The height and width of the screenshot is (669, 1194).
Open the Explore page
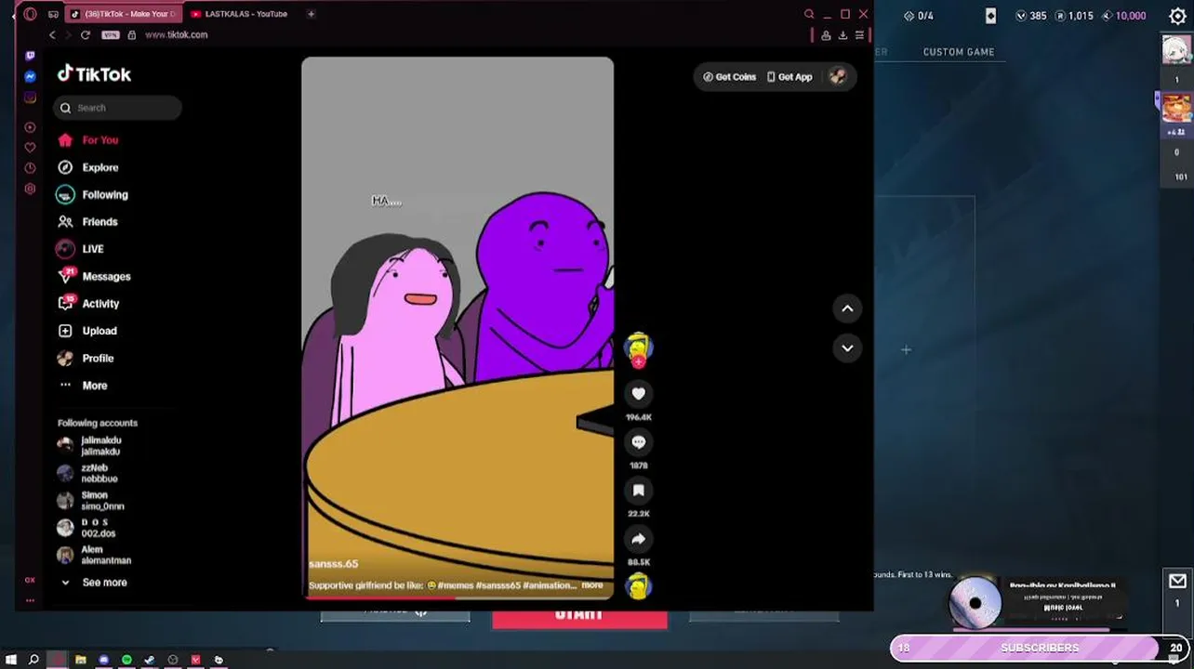click(88, 167)
